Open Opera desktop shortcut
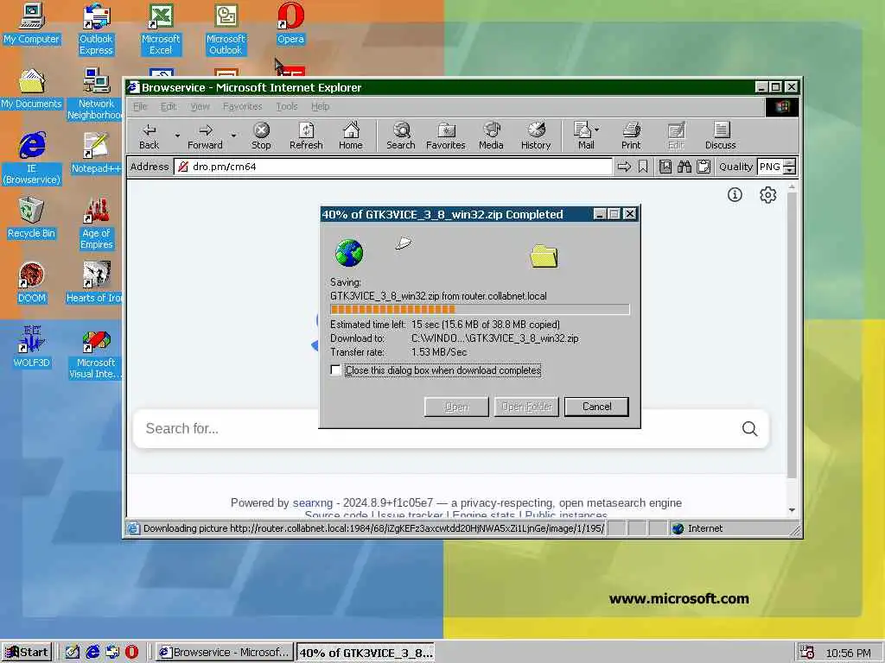The width and height of the screenshot is (885, 663). pyautogui.click(x=290, y=23)
